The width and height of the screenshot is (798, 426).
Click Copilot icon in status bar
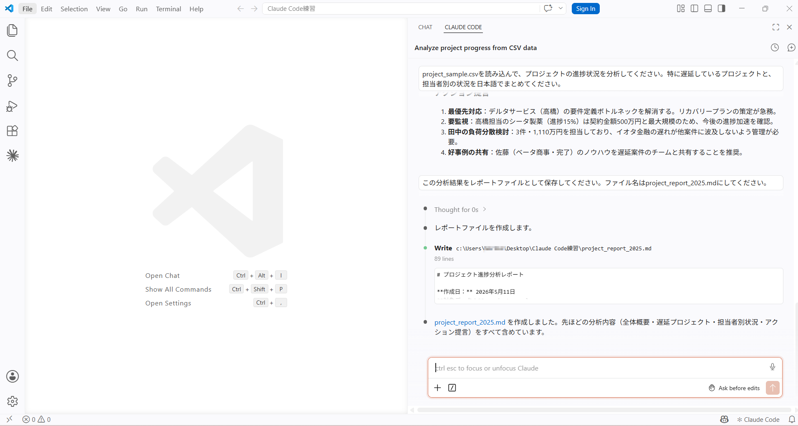[724, 419]
